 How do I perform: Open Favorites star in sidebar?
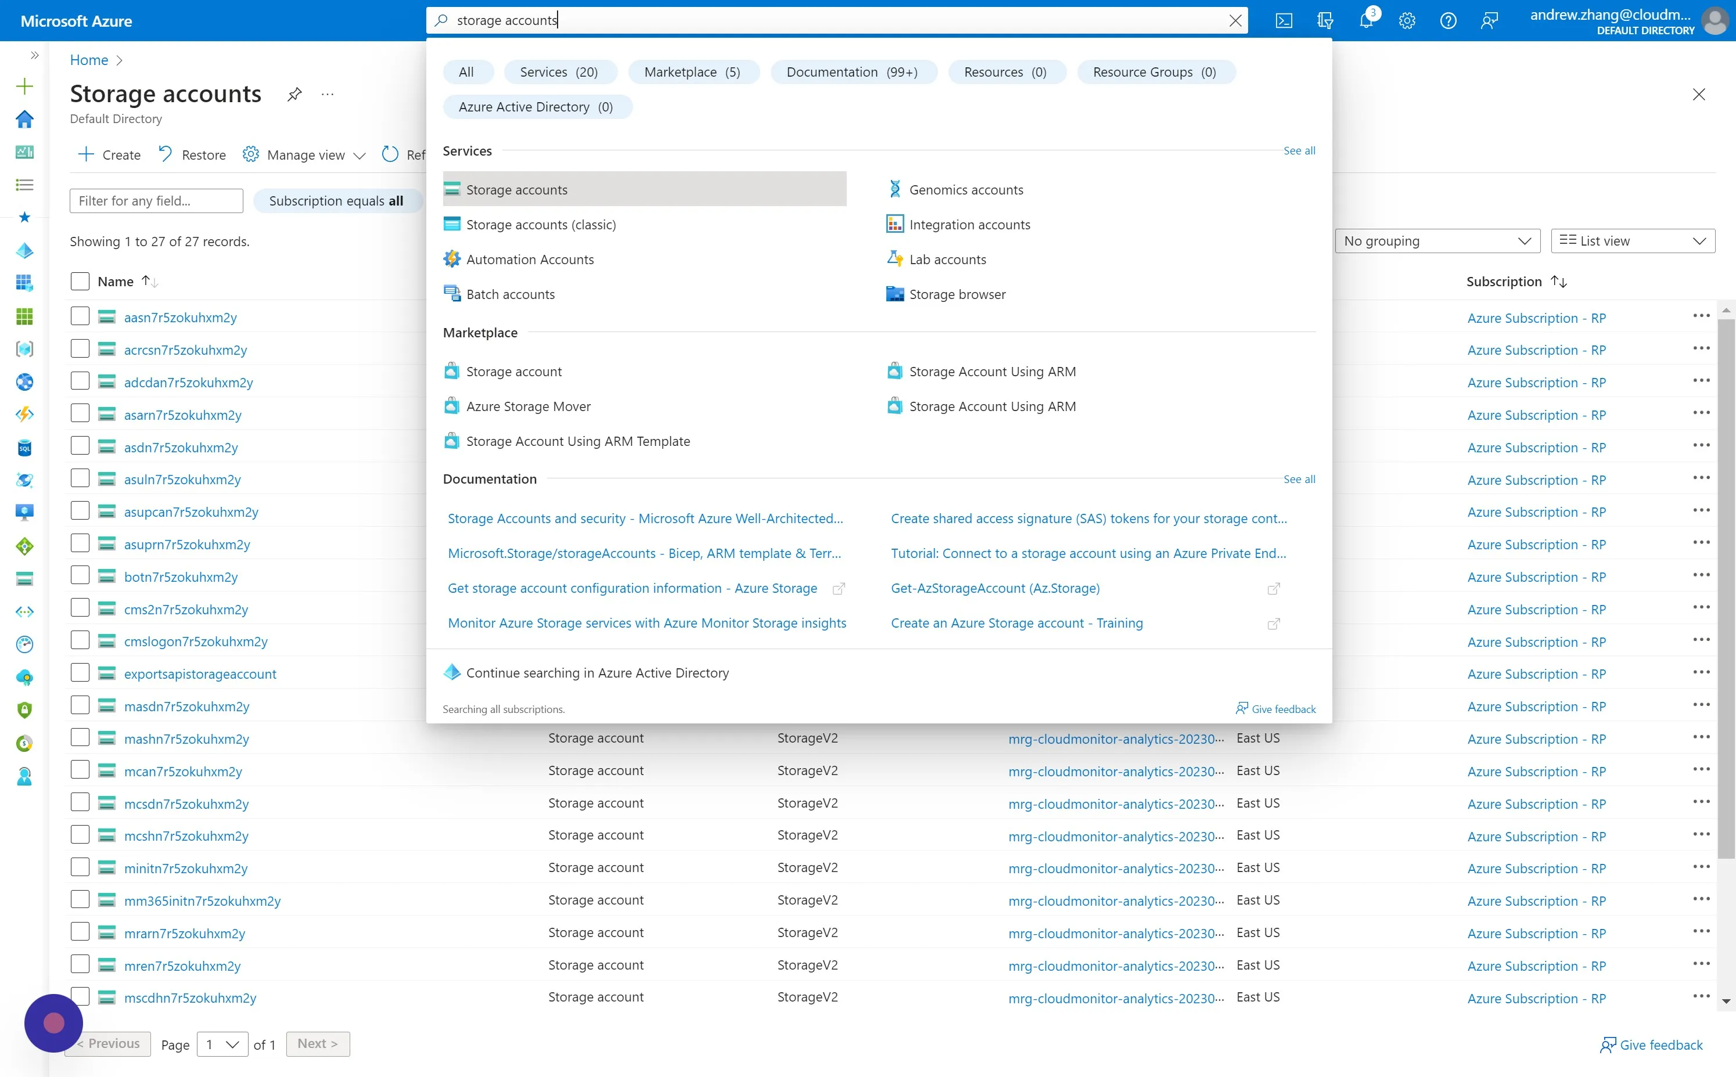click(24, 217)
